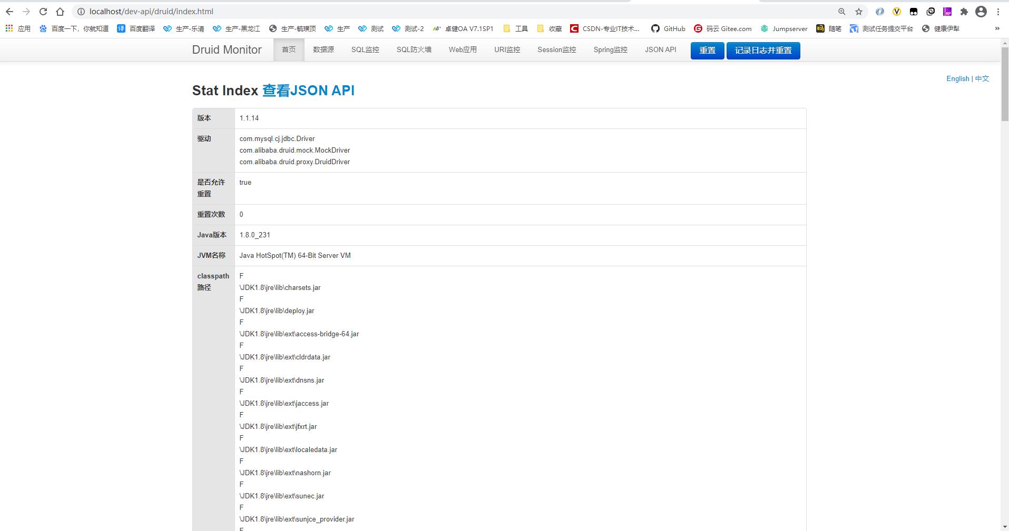Open the 健康伊犁 bookmark

point(941,28)
